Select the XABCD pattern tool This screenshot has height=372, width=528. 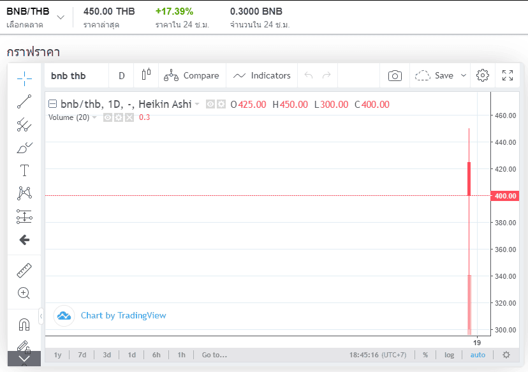24,193
